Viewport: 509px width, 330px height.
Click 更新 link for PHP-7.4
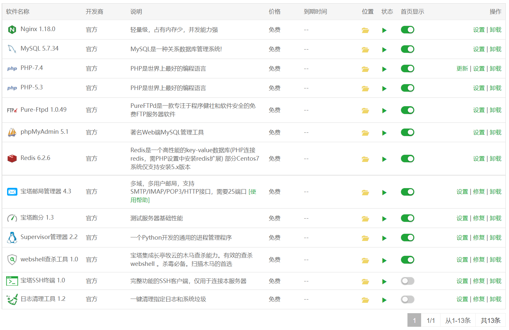tap(462, 69)
